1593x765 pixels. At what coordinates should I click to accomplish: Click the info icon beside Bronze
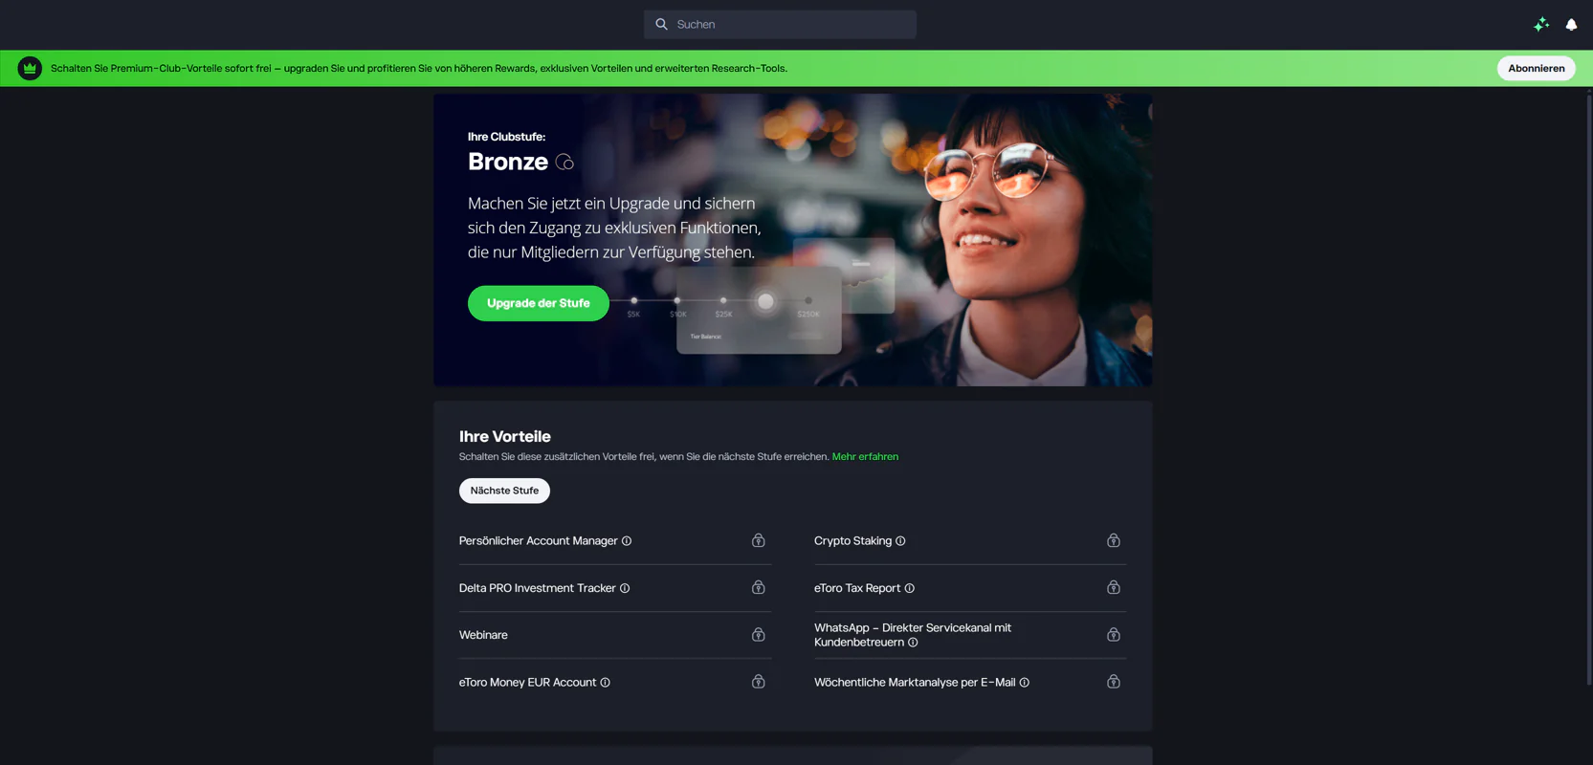pos(564,162)
